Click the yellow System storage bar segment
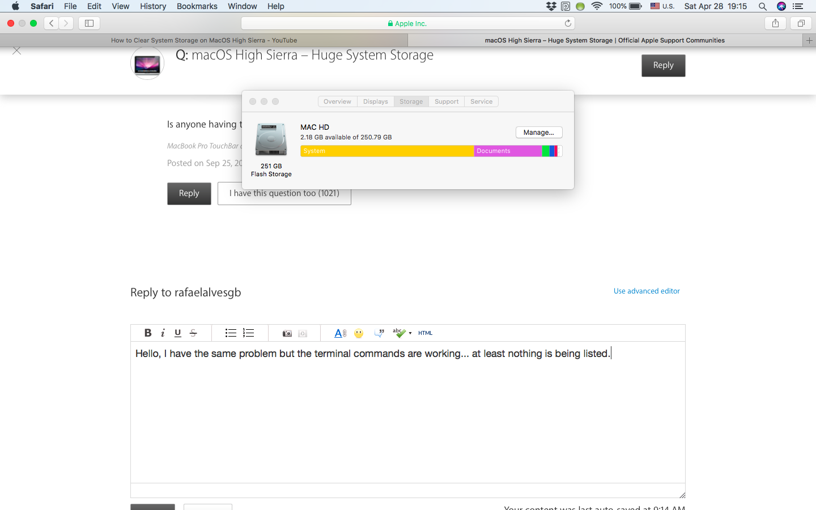This screenshot has width=816, height=510. pos(387,151)
